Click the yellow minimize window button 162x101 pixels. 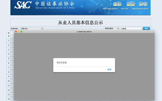pos(19,32)
